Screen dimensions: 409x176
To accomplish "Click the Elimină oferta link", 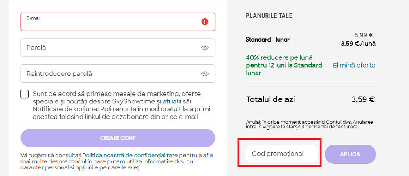I will pyautogui.click(x=354, y=65).
